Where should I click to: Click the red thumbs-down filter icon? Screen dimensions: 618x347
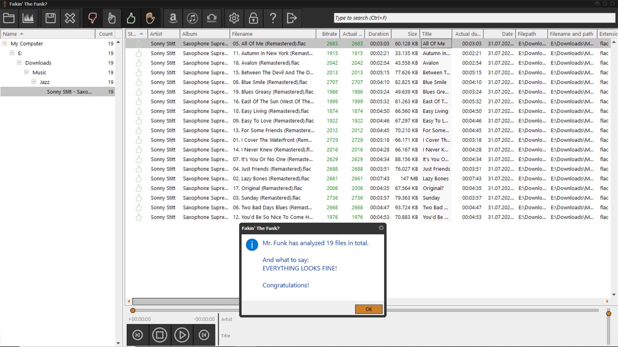[x=92, y=18]
